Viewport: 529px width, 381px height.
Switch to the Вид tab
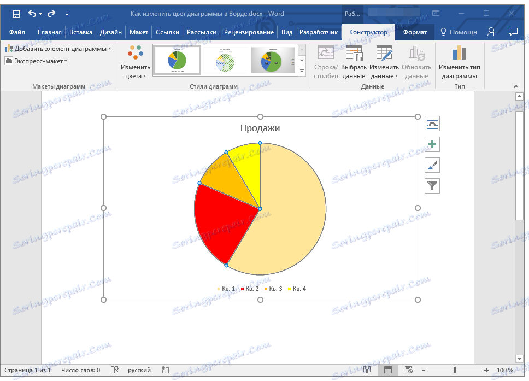287,32
